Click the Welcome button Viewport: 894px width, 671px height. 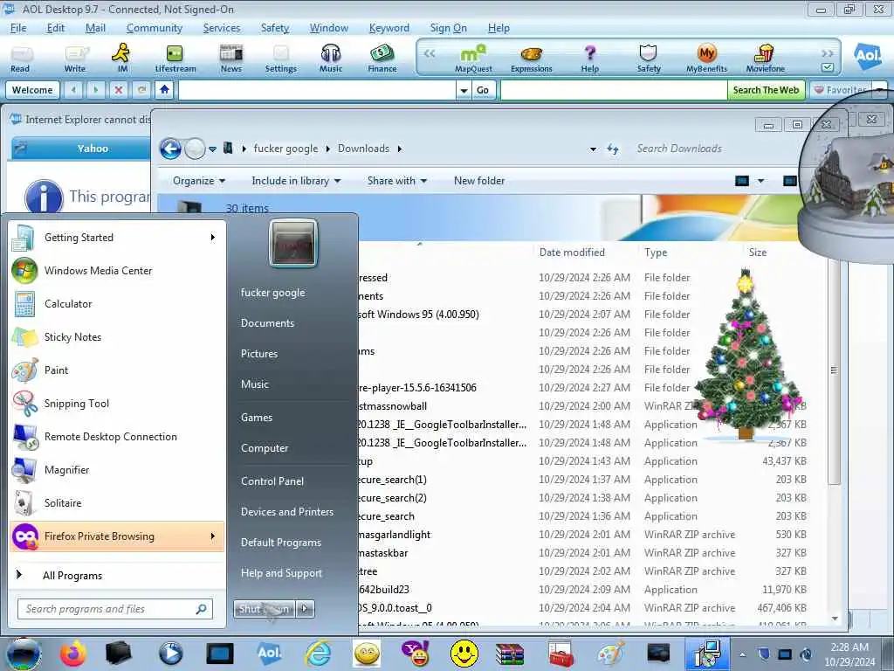tap(32, 90)
